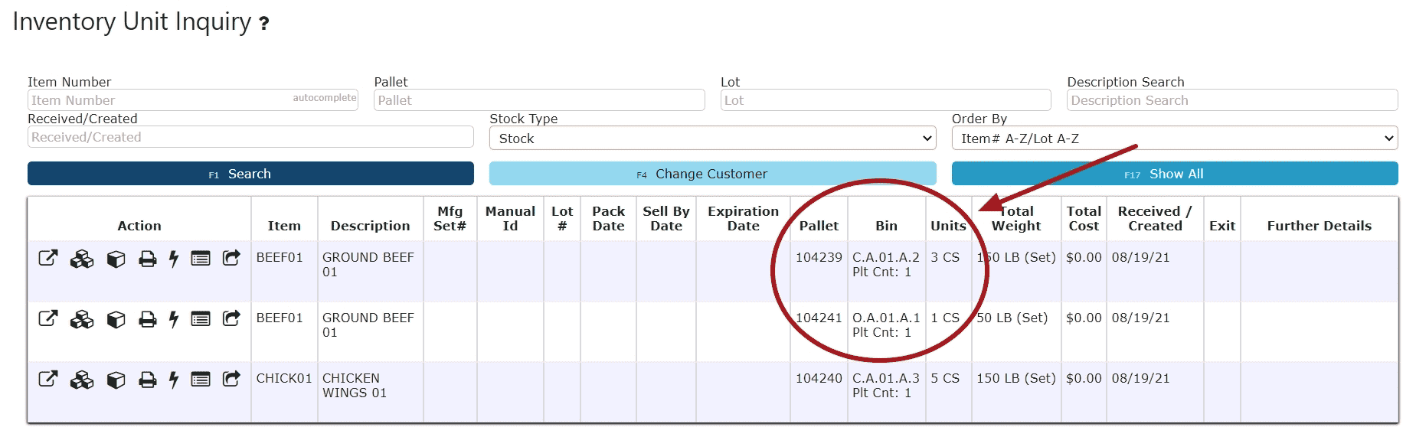Click the printer icon for pallet 104241
1416x437 pixels.
point(148,319)
